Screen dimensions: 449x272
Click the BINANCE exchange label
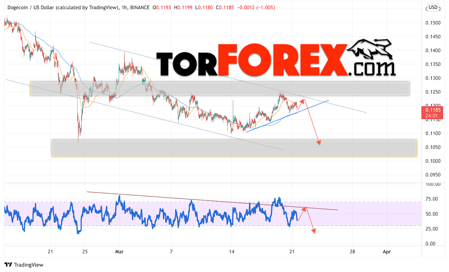pos(140,7)
